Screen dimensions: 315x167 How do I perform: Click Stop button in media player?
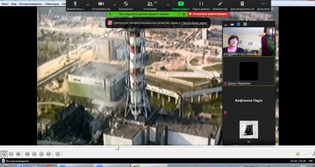18,154
